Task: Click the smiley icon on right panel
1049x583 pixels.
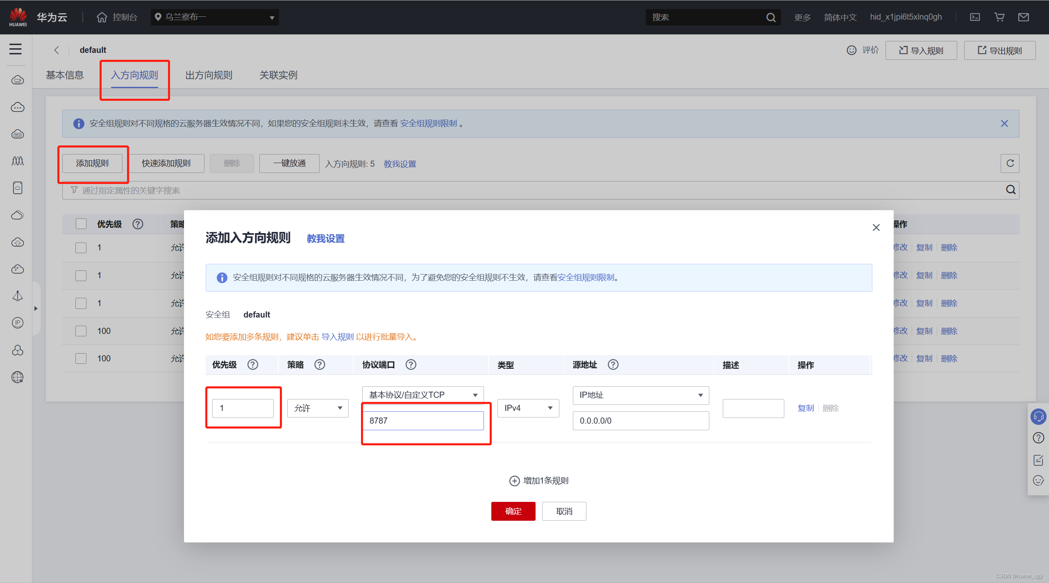Action: (x=1038, y=481)
